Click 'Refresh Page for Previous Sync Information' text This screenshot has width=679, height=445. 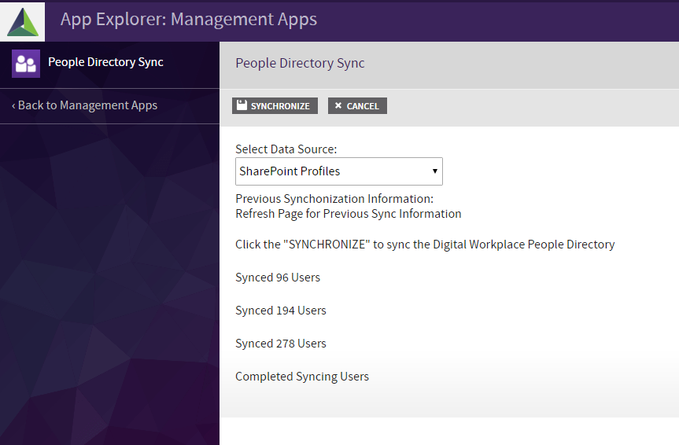pyautogui.click(x=348, y=214)
